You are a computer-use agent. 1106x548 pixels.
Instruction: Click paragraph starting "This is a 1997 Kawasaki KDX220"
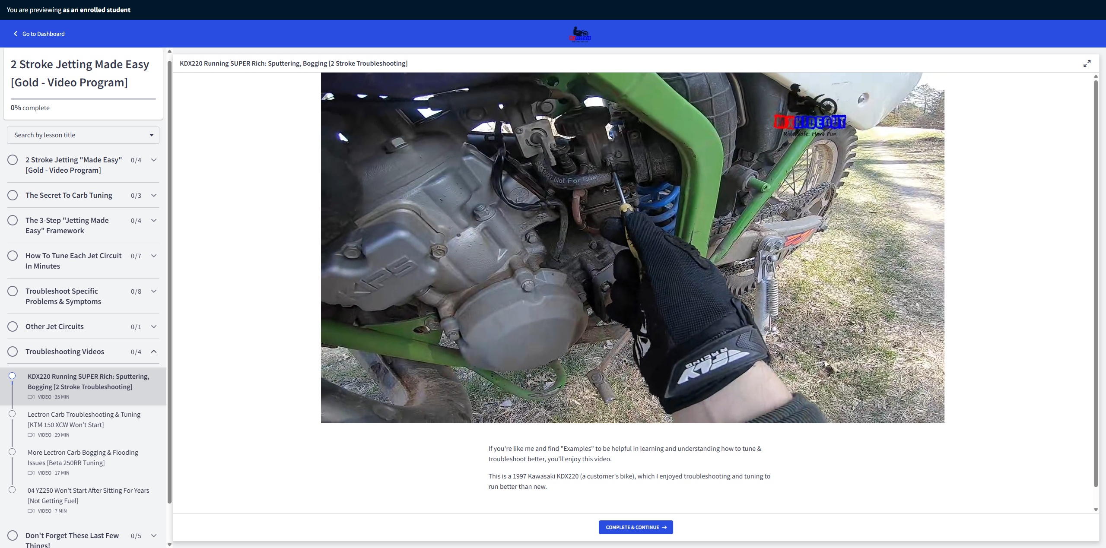coord(629,481)
